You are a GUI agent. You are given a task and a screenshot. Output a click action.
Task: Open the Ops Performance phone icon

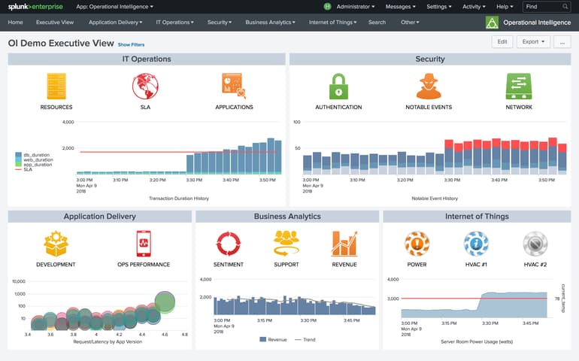point(144,244)
